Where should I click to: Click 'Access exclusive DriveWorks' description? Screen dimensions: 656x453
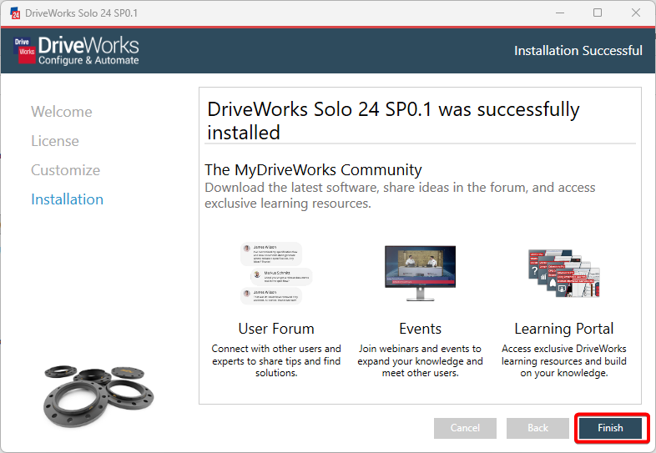point(564,360)
